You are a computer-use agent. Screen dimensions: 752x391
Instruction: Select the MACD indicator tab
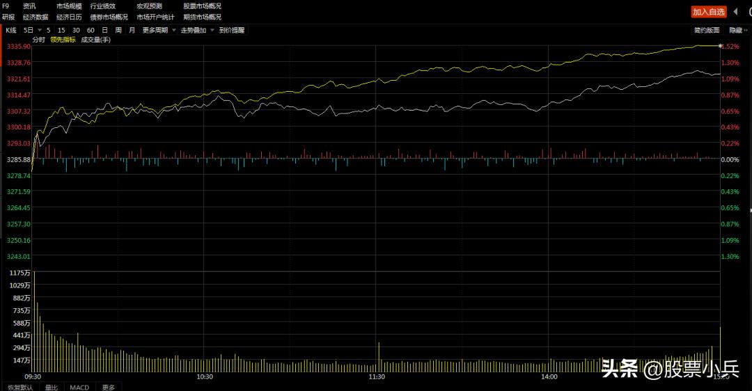tap(79, 387)
